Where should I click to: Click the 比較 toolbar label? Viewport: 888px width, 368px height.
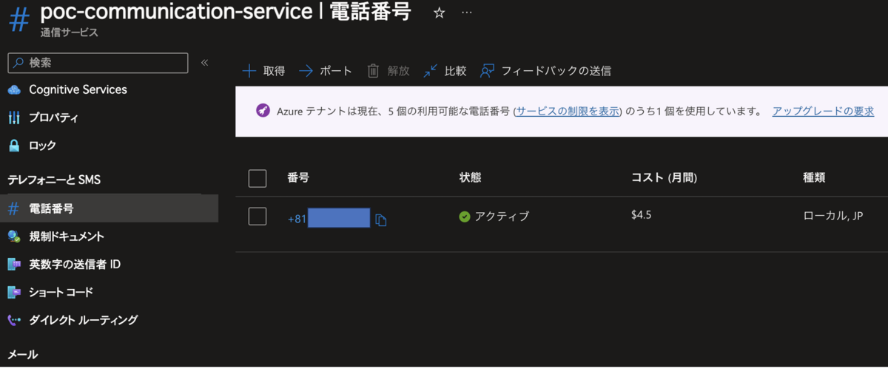pyautogui.click(x=455, y=71)
